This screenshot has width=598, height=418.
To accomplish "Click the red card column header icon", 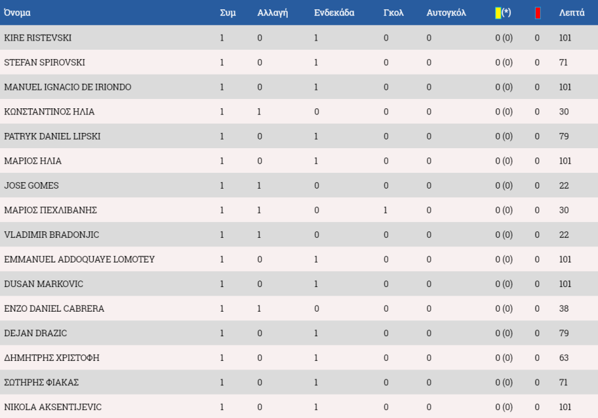I will [538, 13].
